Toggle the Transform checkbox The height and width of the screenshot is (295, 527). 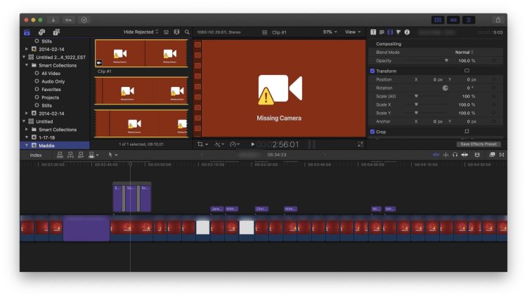[x=372, y=71]
